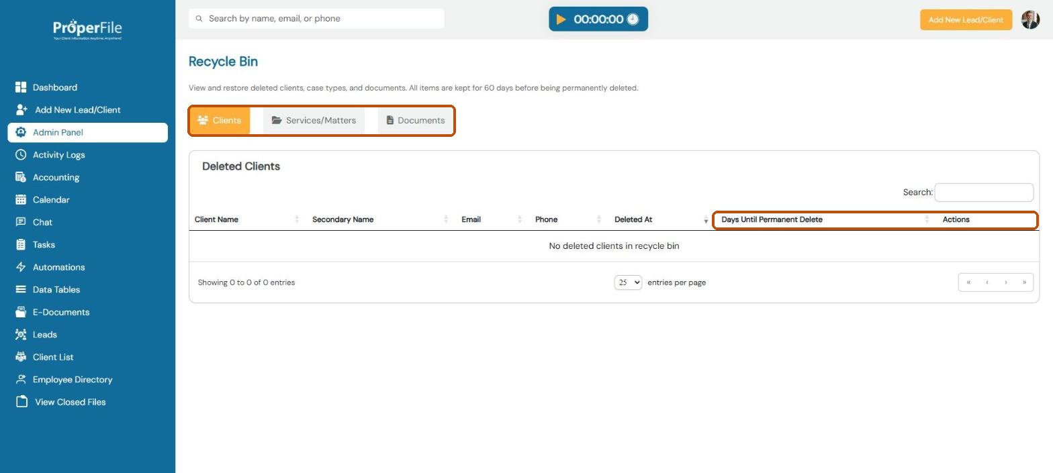Click the Deleted Clients table Search box
Viewport: 1053px width, 473px height.
(x=984, y=193)
